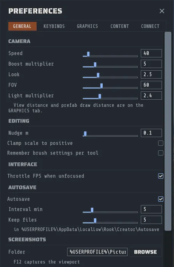Click the EDITING section heading
This screenshot has height=267, width=174.
(19, 121)
